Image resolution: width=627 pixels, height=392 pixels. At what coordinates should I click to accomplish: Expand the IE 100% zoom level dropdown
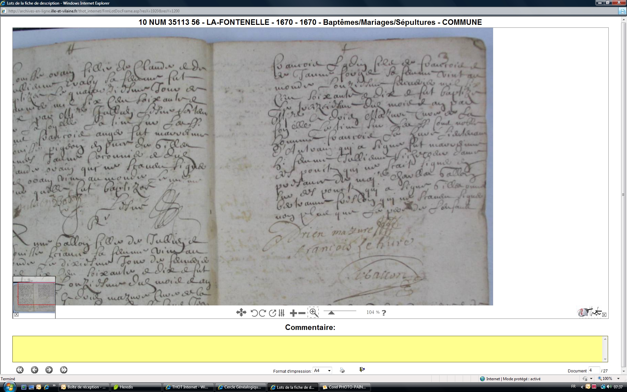pos(618,379)
